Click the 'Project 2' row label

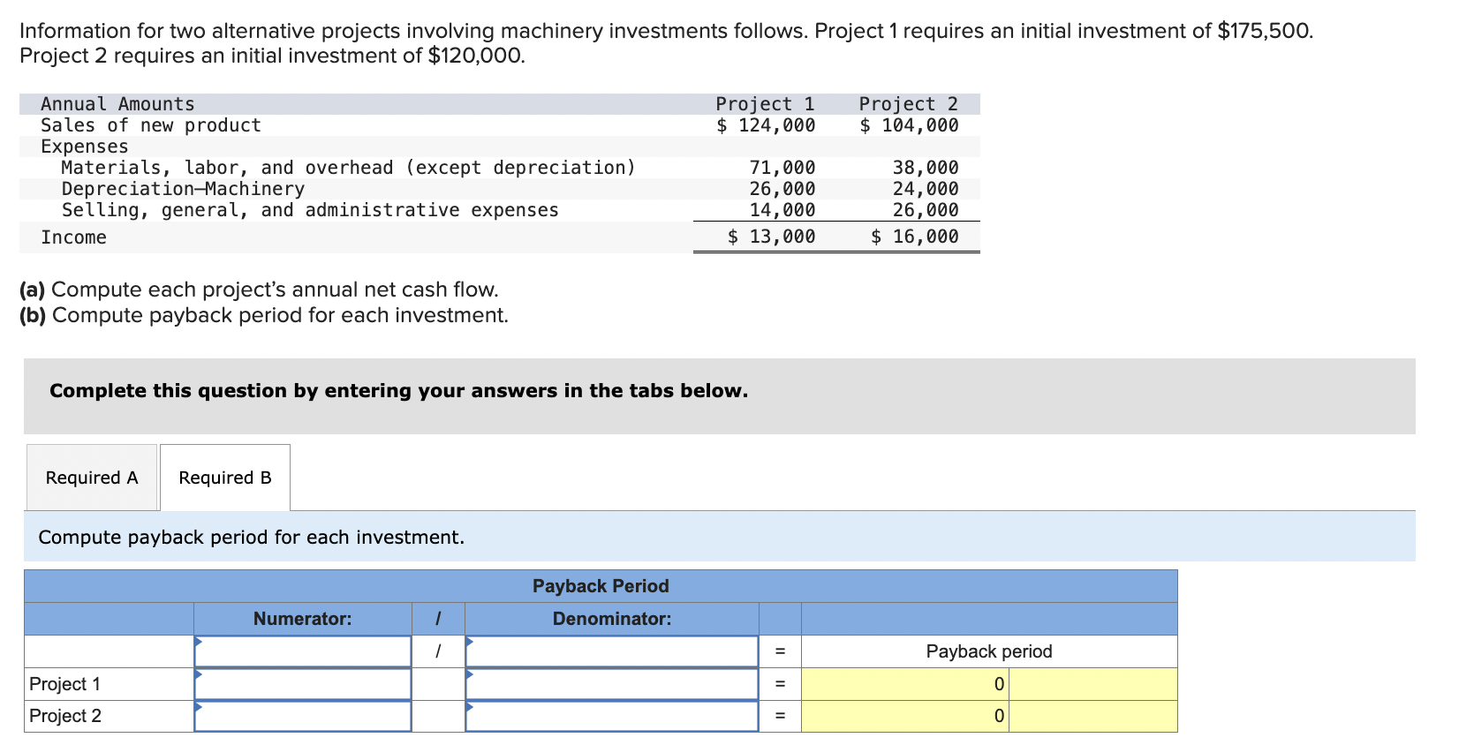(65, 716)
